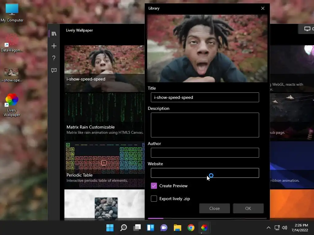314x235 pixels.
Task: Open Widgets from the taskbar
Action: click(150, 228)
